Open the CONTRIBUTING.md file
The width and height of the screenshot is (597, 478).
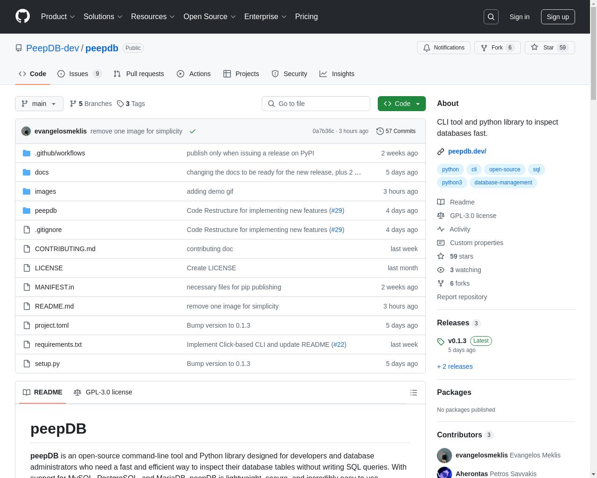(x=65, y=249)
